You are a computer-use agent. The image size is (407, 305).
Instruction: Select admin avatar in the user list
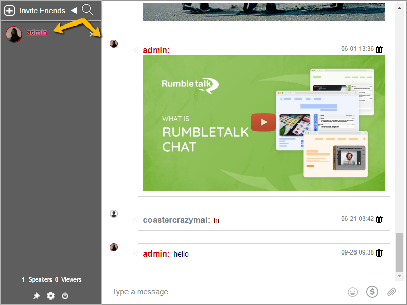click(14, 34)
